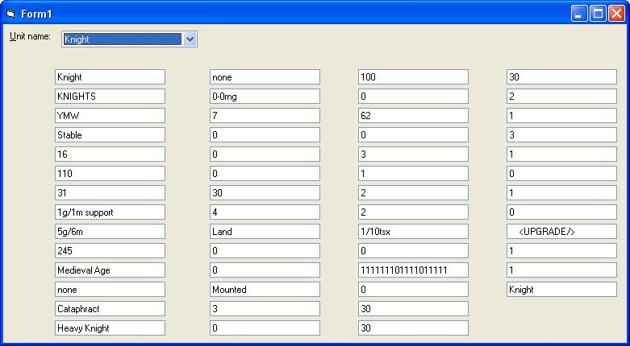The height and width of the screenshot is (346, 630).
Task: Focus the 1g/1m support field
Action: (x=110, y=212)
